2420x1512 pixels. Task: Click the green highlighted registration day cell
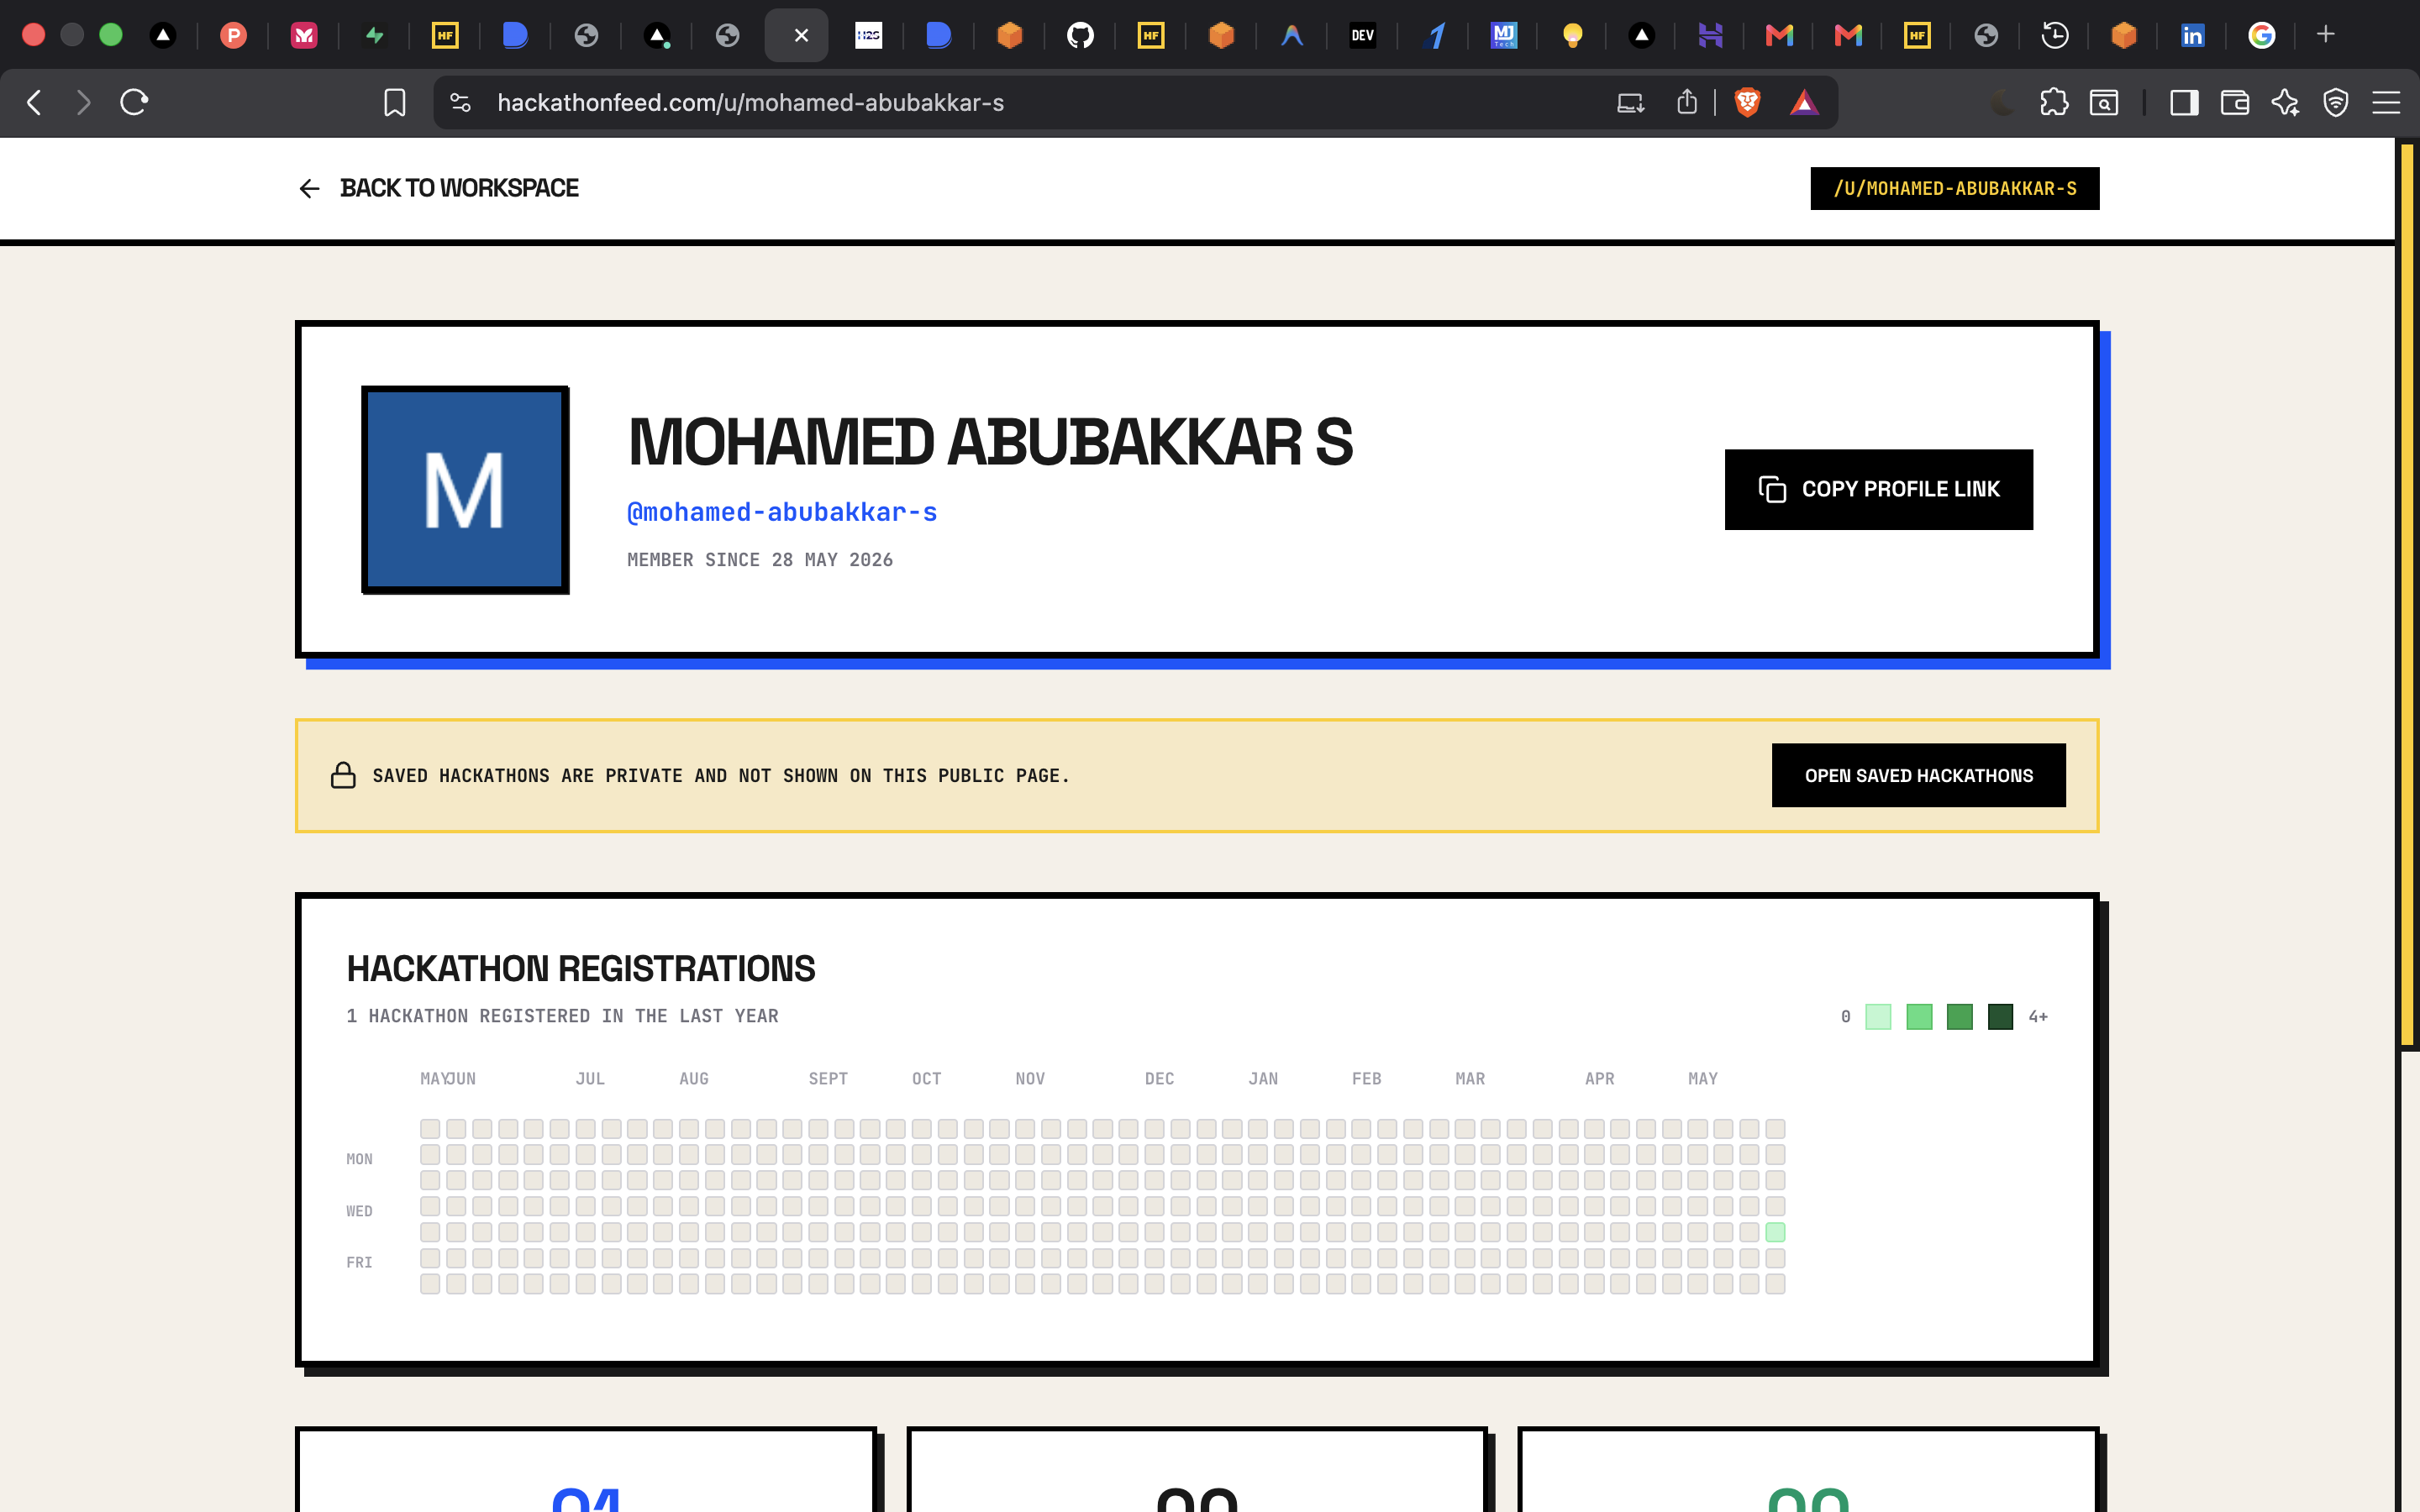(x=1775, y=1232)
